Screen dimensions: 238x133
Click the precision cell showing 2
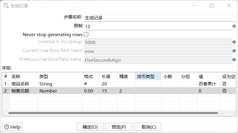126,91
